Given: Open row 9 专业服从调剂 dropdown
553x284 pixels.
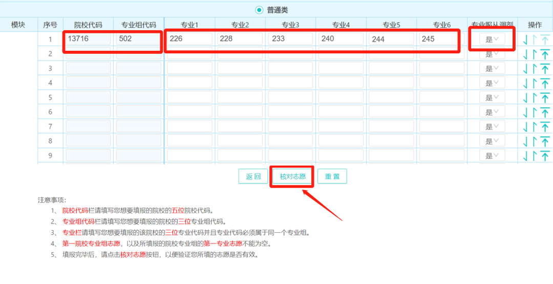Looking at the screenshot, I should coord(492,155).
